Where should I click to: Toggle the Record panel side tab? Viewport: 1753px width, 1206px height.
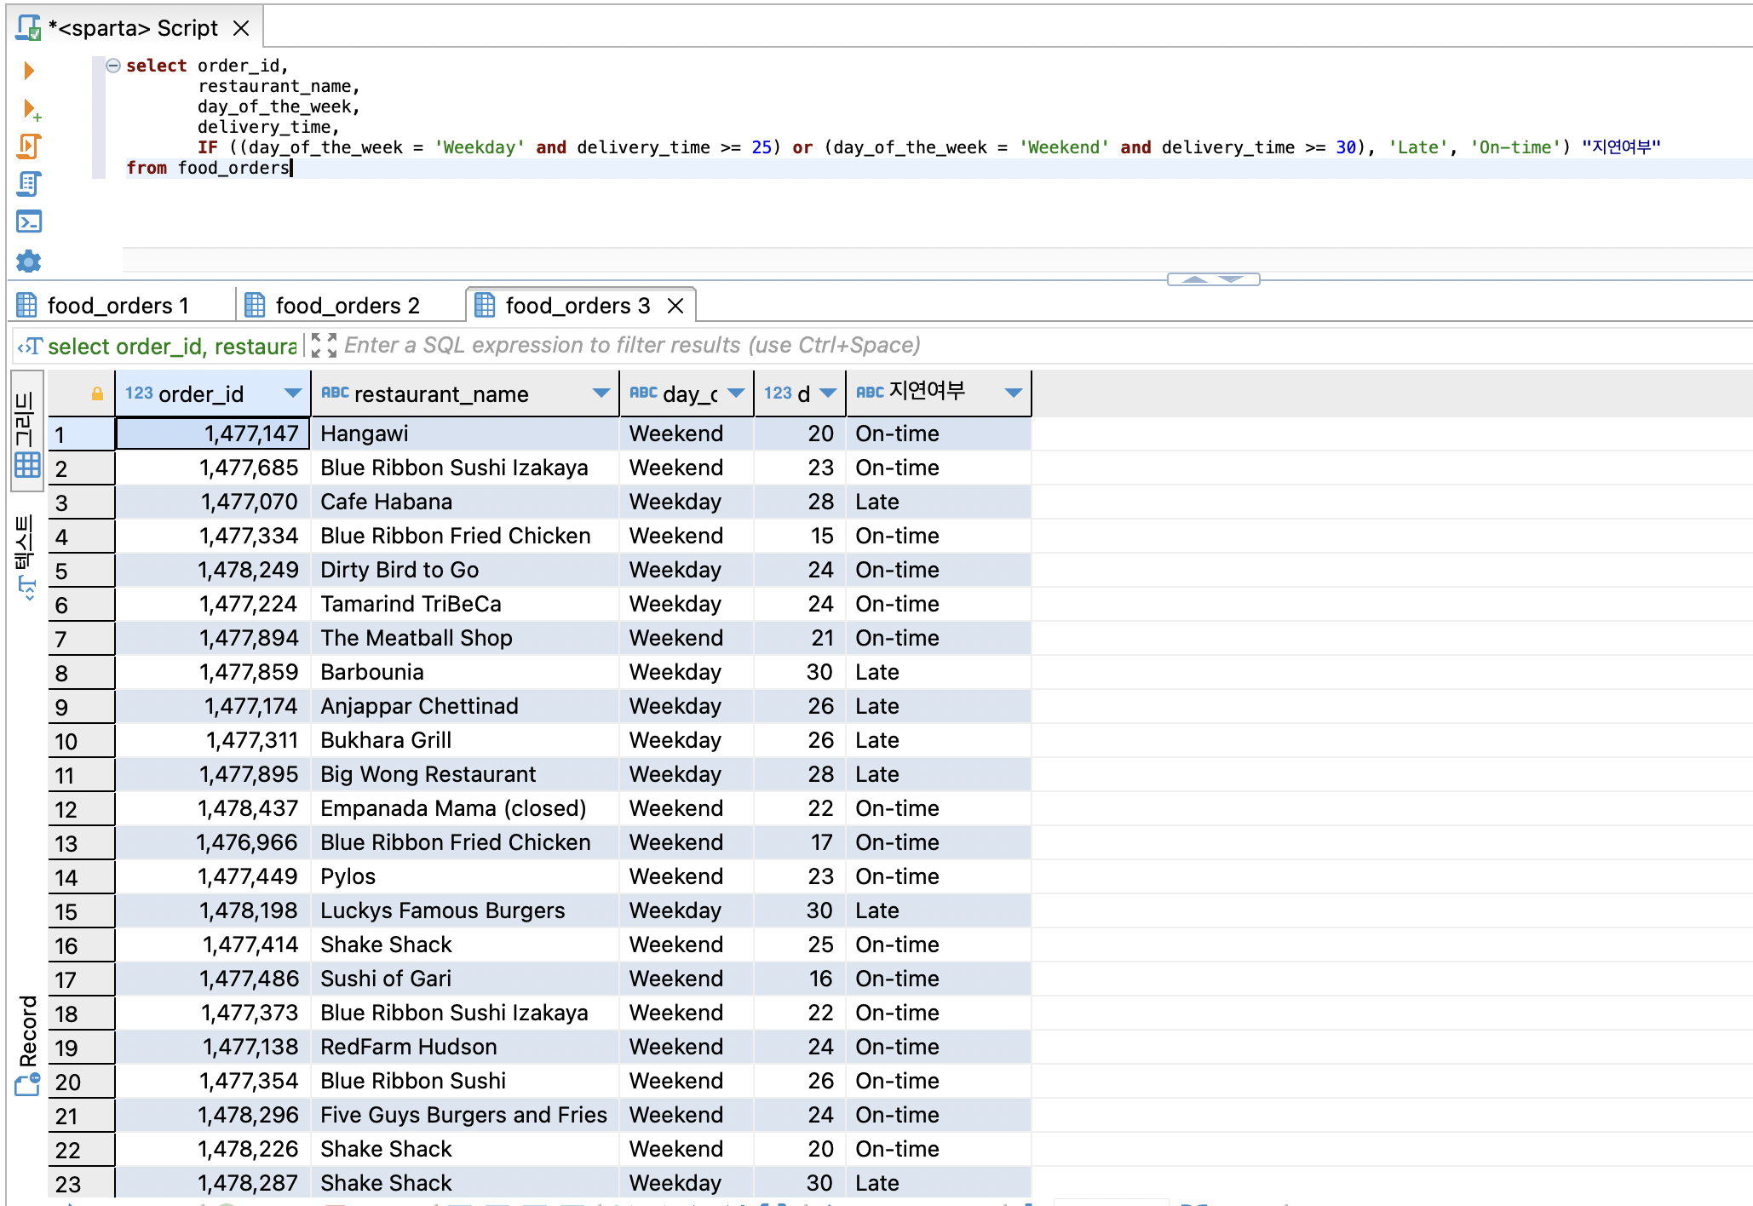click(x=27, y=1043)
